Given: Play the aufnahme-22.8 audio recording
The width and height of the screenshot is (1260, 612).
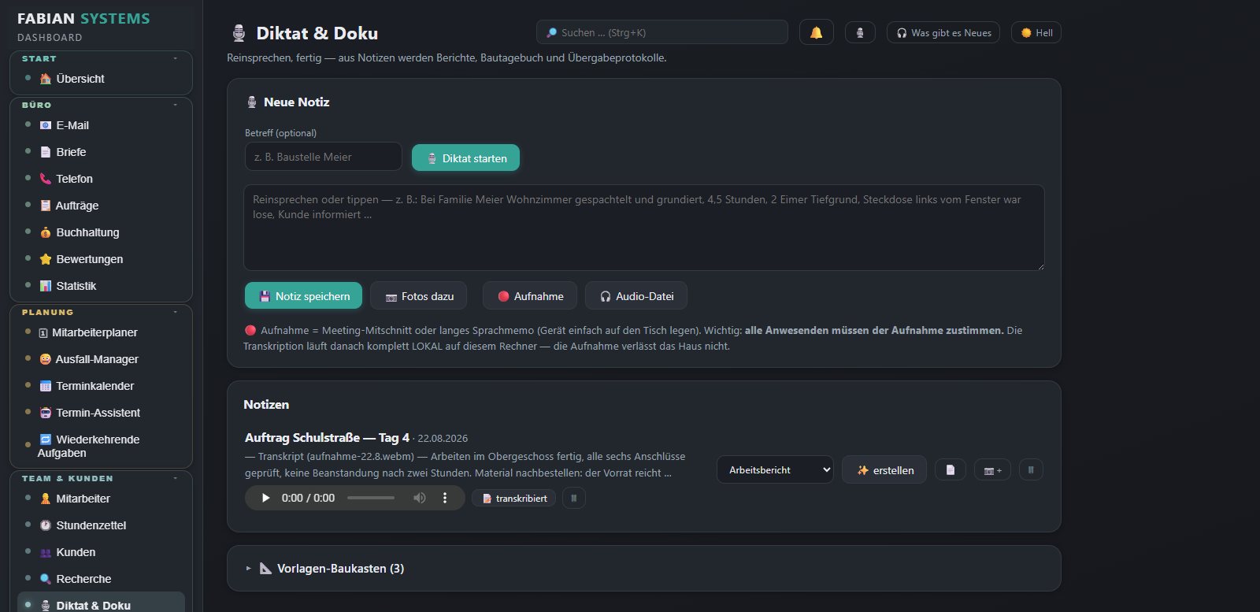Looking at the screenshot, I should pyautogui.click(x=266, y=498).
